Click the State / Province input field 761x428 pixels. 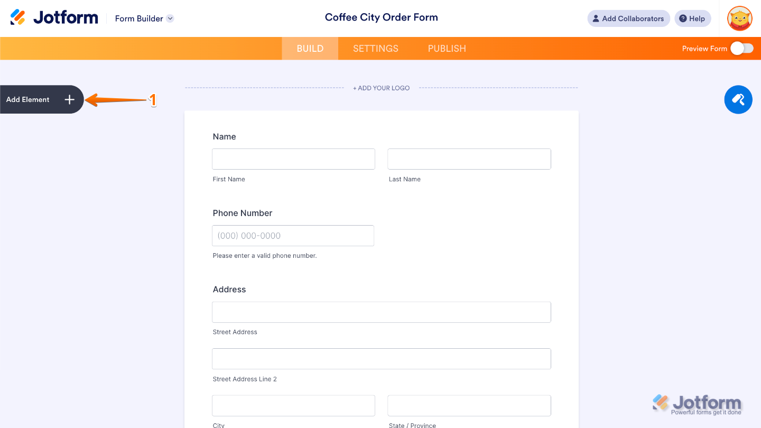pyautogui.click(x=469, y=406)
